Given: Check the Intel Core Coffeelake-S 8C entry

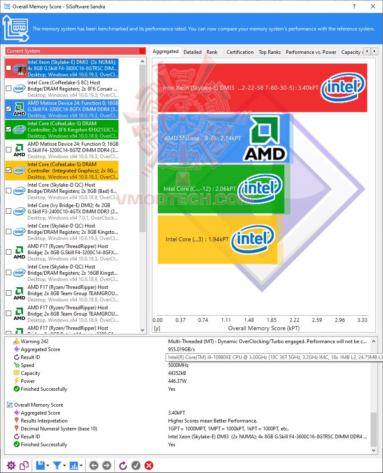Looking at the screenshot, I should pos(9,89).
